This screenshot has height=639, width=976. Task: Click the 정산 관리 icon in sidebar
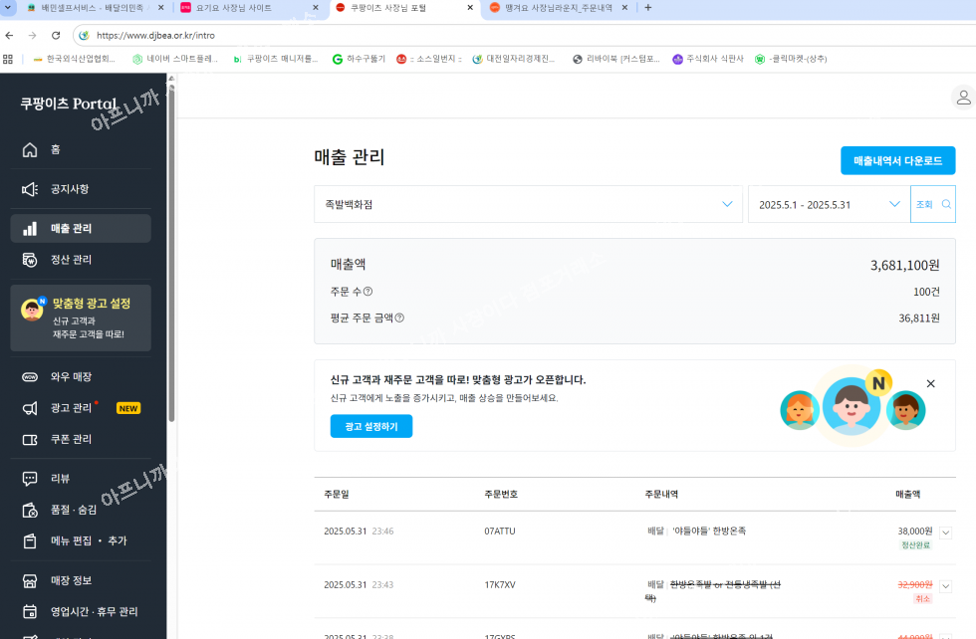(x=30, y=260)
